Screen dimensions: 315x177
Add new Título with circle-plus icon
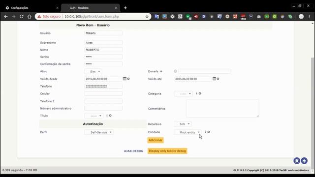[110, 116]
